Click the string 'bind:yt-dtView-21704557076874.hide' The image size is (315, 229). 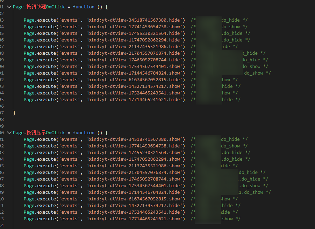[x=134, y=53]
